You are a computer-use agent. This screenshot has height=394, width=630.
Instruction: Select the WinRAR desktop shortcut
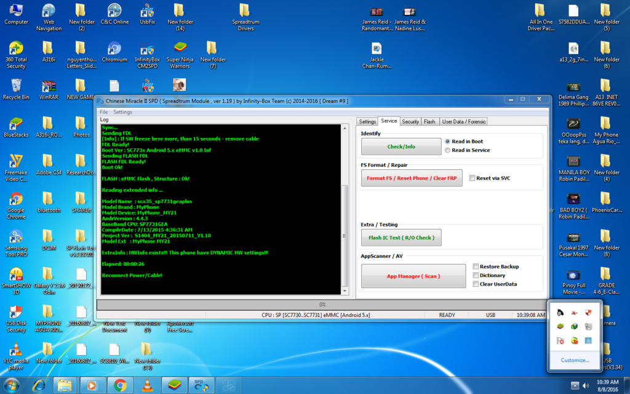[49, 89]
